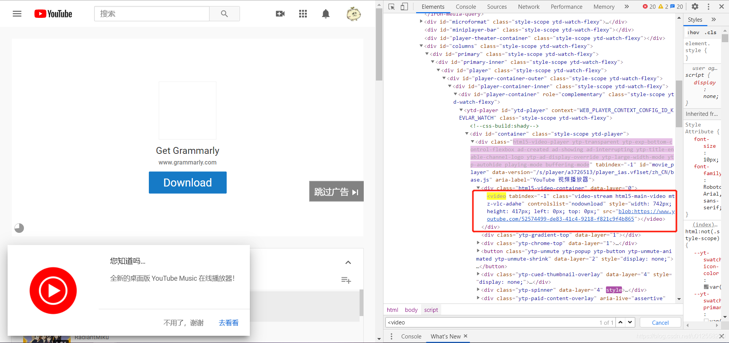
Task: Show more DevTools tabs chevron
Action: point(626,6)
